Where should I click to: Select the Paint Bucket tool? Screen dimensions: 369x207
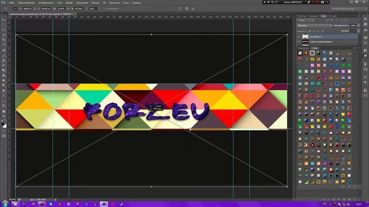coord(3,75)
